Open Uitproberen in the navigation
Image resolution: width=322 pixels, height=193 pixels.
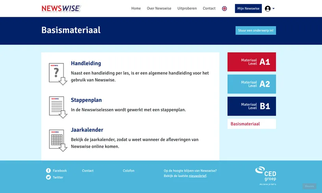pyautogui.click(x=187, y=8)
